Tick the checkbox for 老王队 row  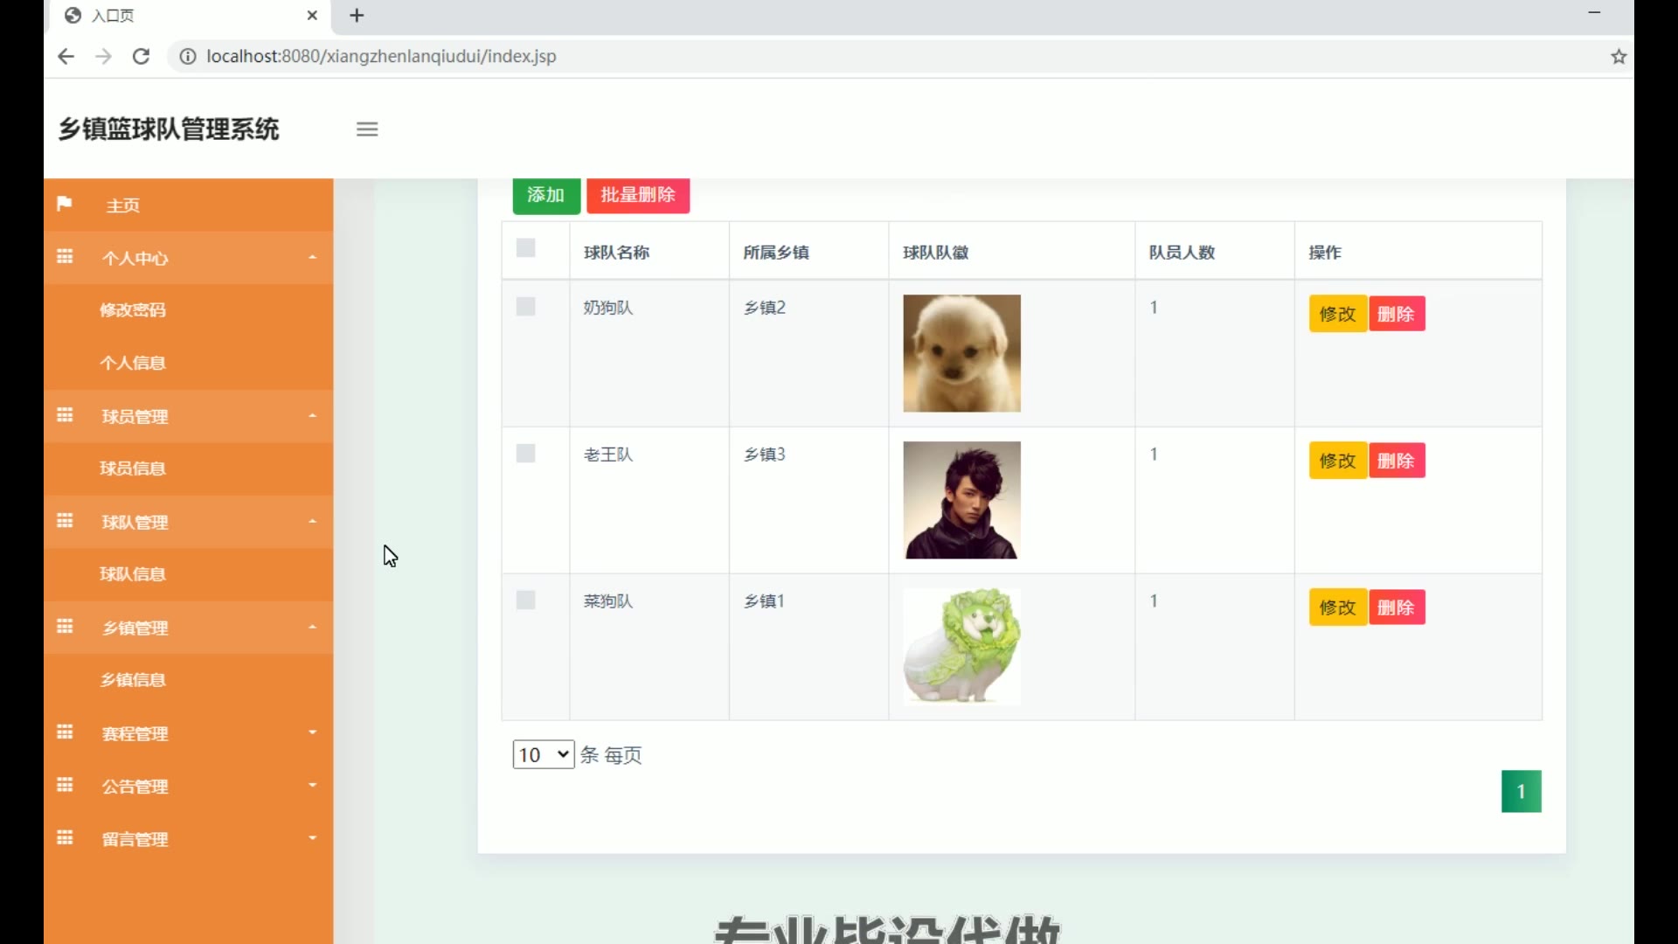click(525, 454)
